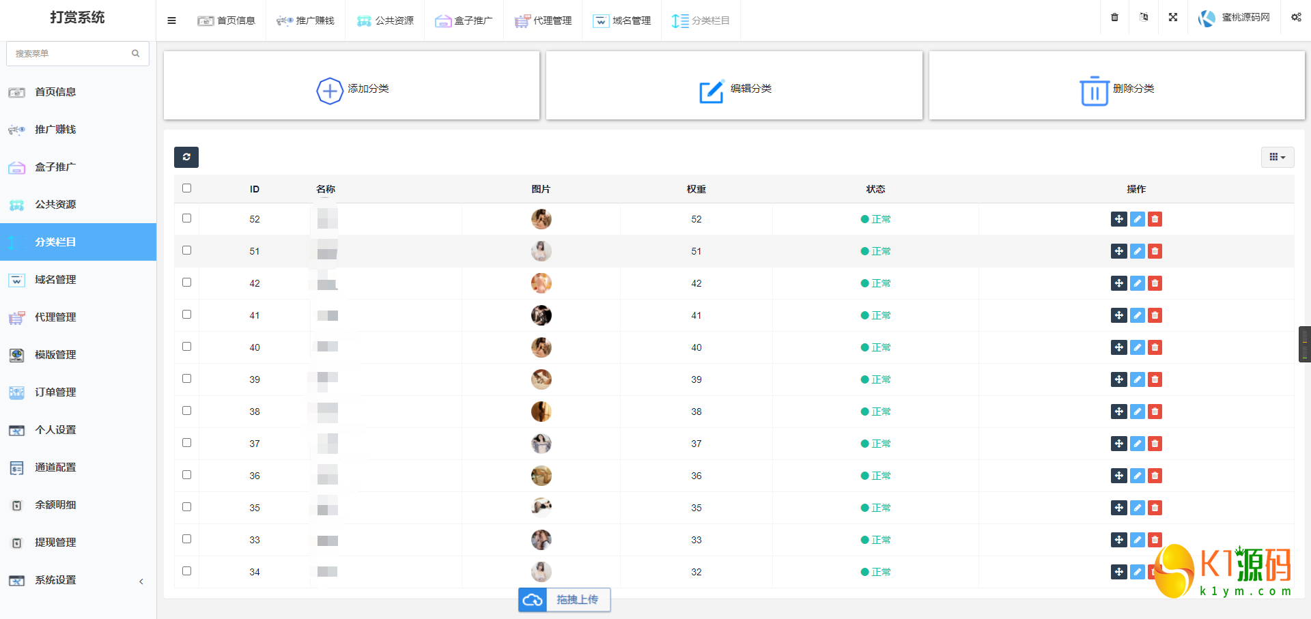1311x619 pixels.
Task: Check the checkbox for row ID 51
Action: [186, 250]
